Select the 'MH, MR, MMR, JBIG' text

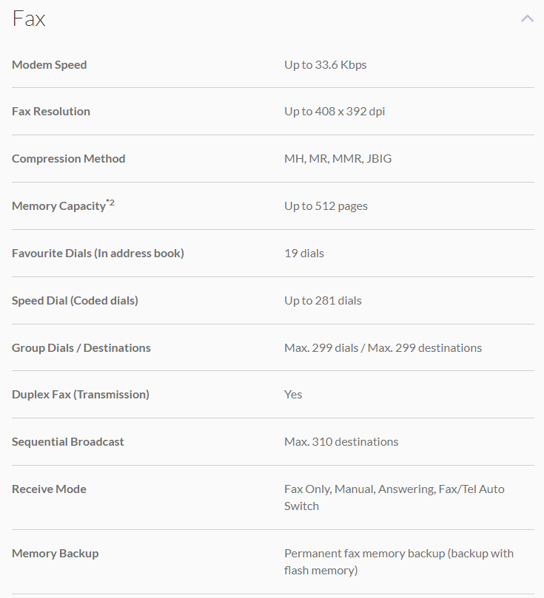point(338,158)
